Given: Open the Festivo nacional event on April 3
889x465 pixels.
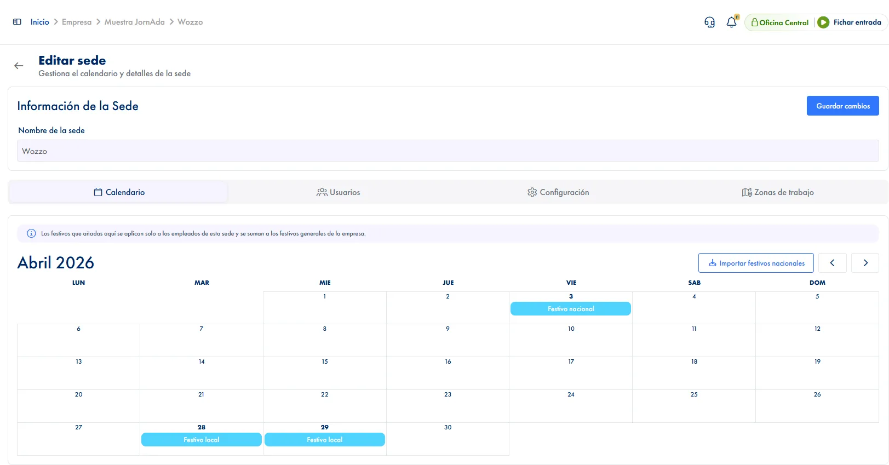Looking at the screenshot, I should click(x=571, y=309).
